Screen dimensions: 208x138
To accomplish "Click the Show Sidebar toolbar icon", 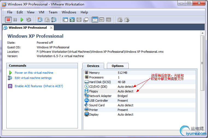I will point(65,20).
